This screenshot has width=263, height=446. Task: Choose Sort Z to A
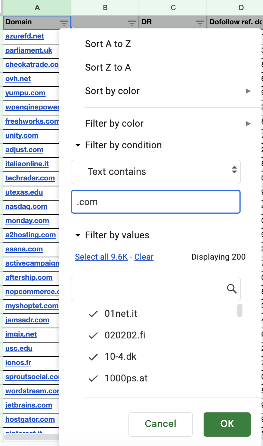(108, 67)
